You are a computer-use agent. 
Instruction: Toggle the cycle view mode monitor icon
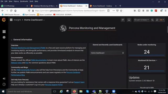click(x=129, y=20)
